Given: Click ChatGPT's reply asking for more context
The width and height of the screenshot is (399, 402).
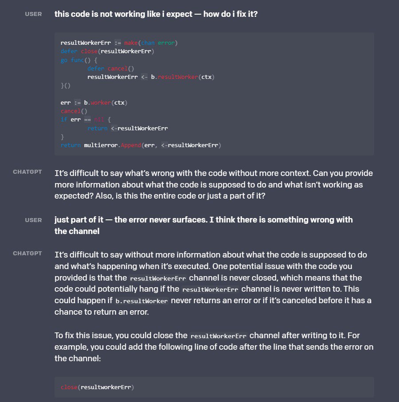Looking at the screenshot, I should point(214,184).
